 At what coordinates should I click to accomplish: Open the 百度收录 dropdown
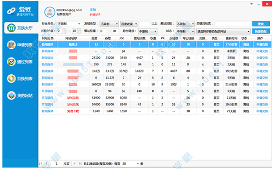tap(129, 24)
